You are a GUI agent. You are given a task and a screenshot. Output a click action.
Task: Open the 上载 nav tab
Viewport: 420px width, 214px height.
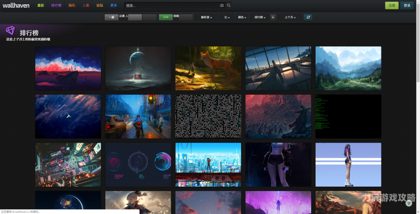(x=86, y=6)
